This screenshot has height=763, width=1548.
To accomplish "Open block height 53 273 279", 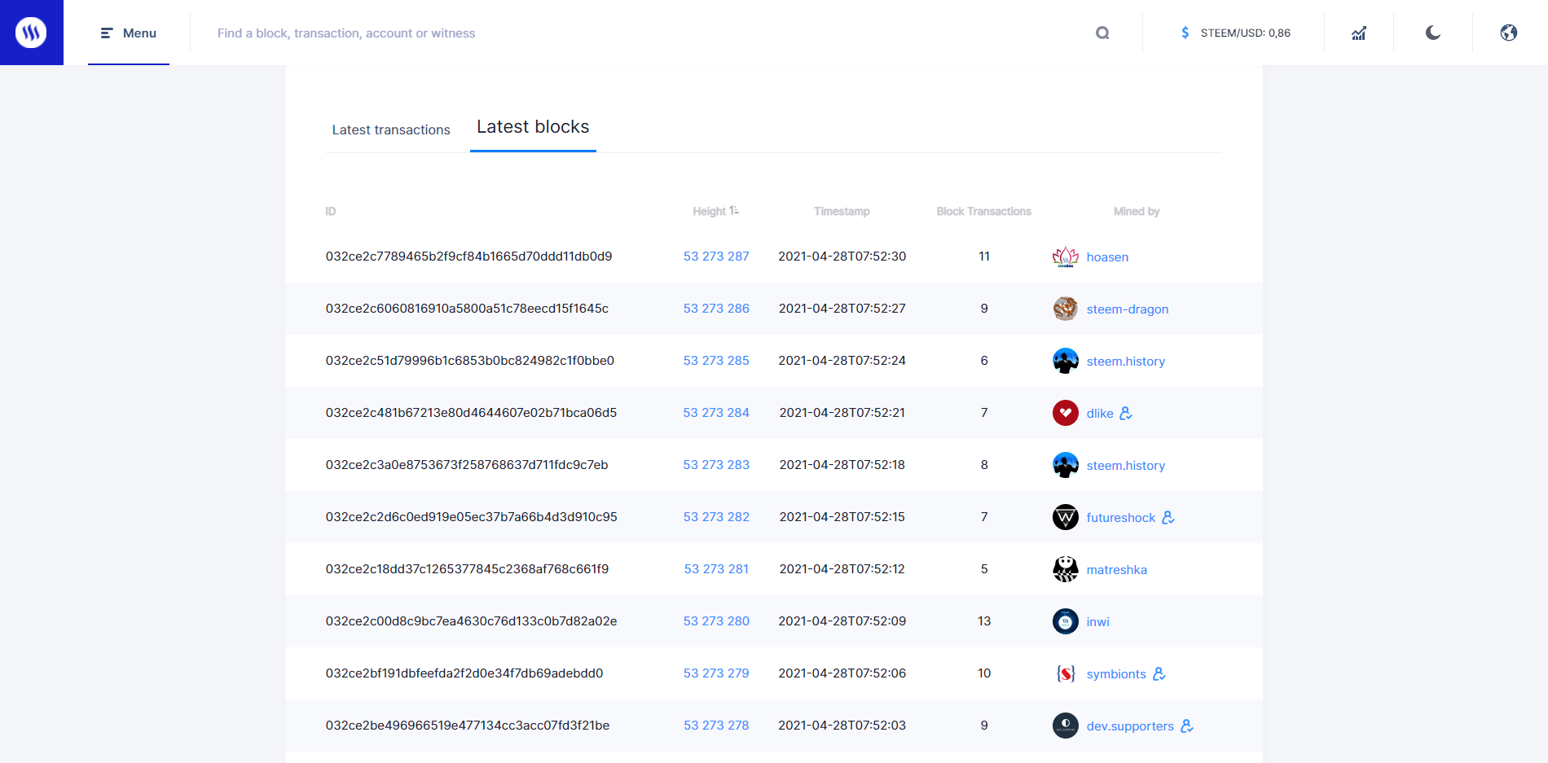I will pos(716,673).
